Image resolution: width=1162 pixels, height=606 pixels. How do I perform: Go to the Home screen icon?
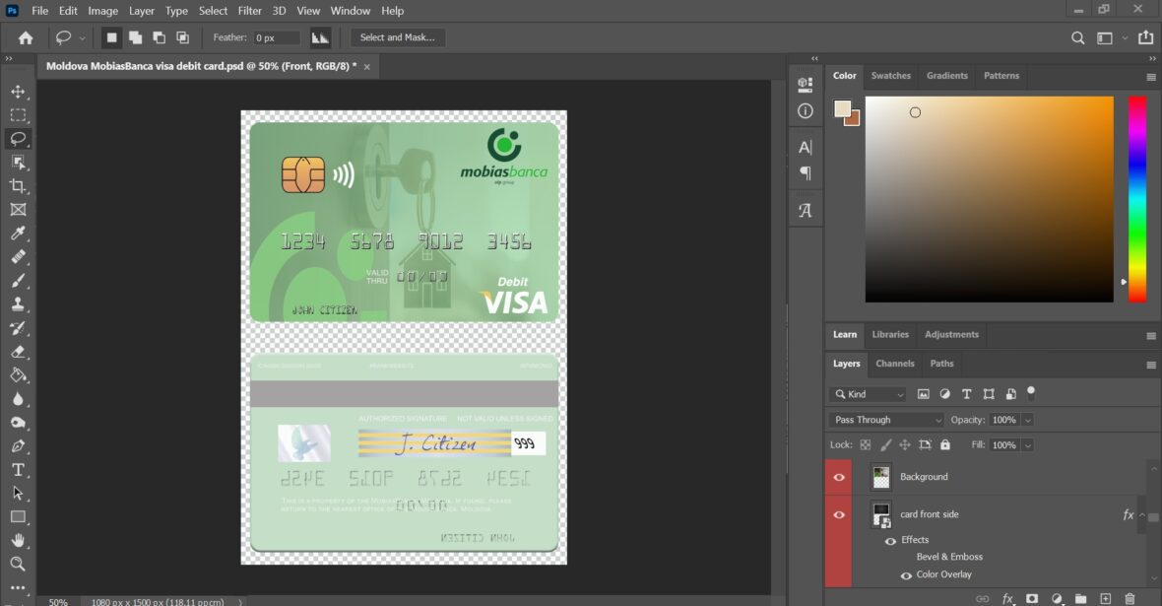(26, 37)
